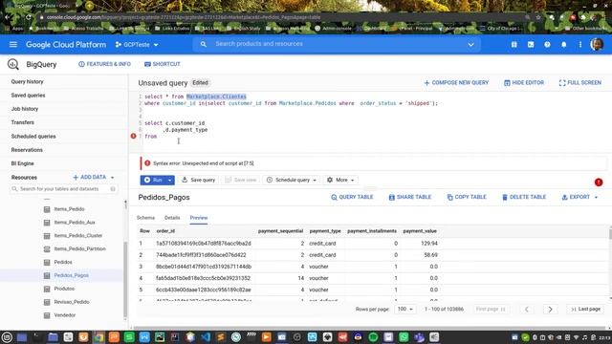
Task: Go to Query history
Action: coord(28,81)
